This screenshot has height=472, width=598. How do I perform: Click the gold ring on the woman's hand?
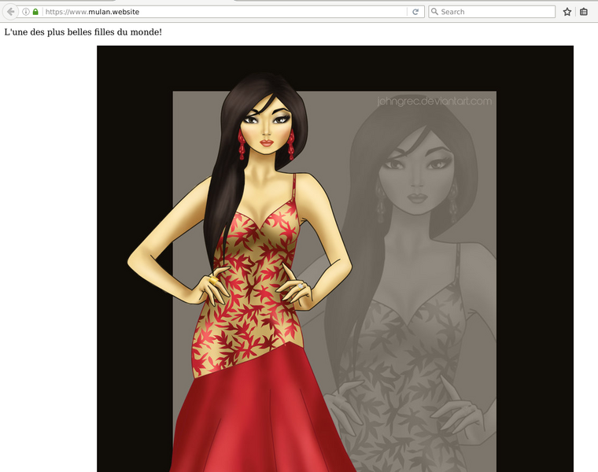212,279
